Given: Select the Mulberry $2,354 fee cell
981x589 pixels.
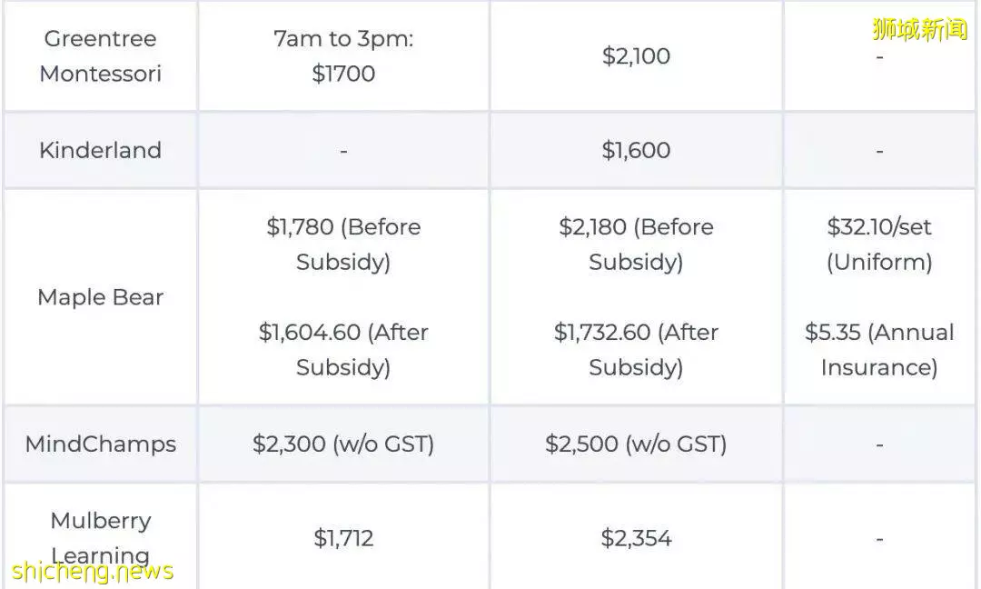Looking at the screenshot, I should tap(636, 538).
